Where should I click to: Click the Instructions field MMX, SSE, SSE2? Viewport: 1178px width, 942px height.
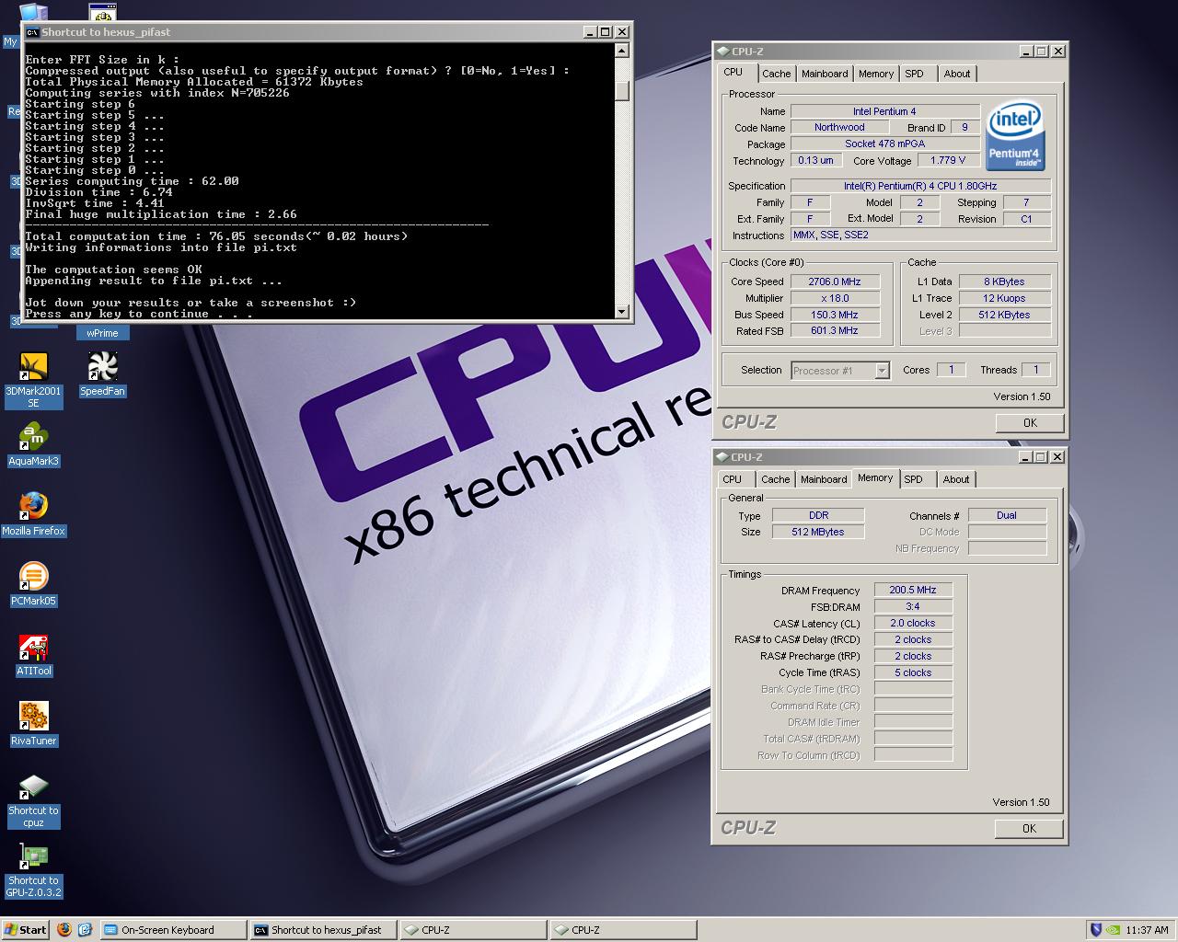pos(920,235)
